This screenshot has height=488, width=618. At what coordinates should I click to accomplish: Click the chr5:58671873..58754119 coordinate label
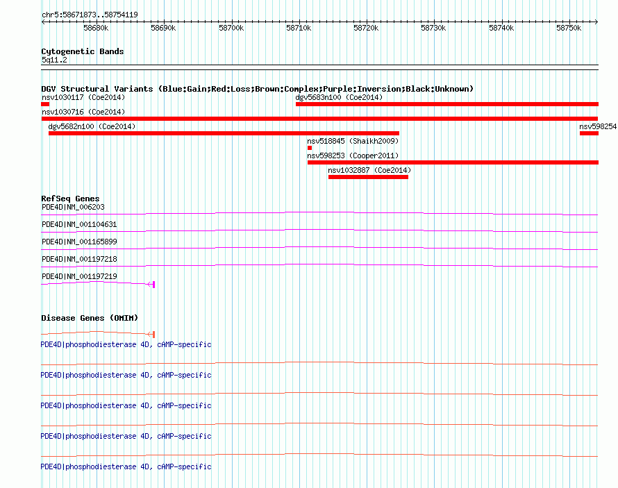[x=90, y=15]
